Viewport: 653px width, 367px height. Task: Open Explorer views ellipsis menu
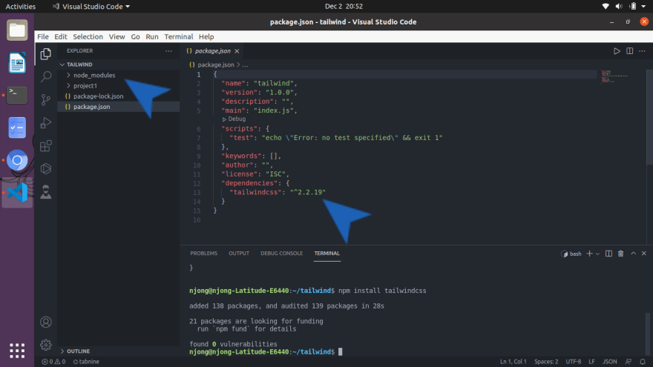coord(168,50)
